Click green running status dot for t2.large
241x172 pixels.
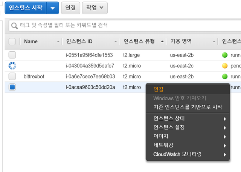225,55
